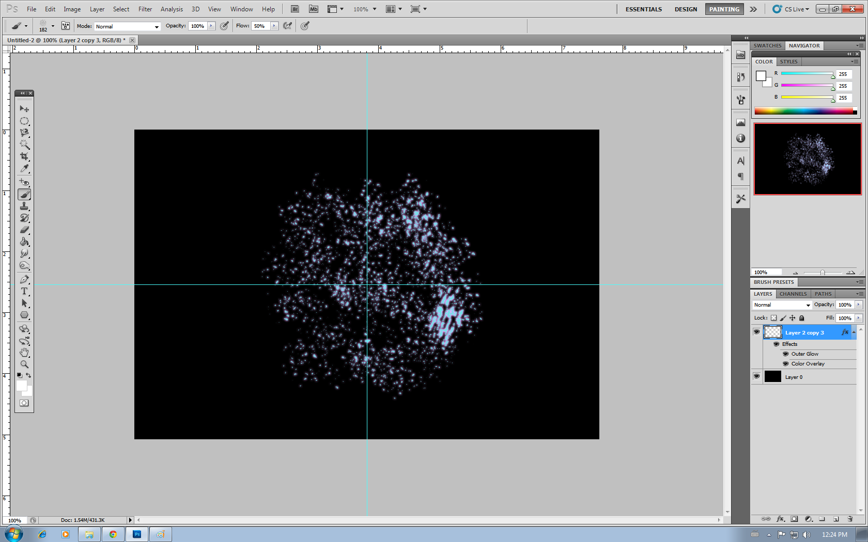Toggle Color Overlay effect visibility
Screen dimensions: 868x542
tap(786, 363)
